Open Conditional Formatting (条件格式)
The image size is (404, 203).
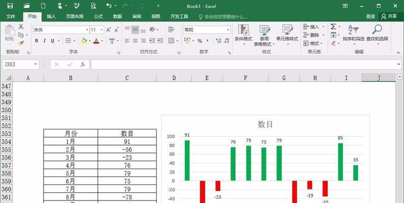pos(243,35)
